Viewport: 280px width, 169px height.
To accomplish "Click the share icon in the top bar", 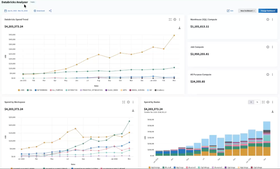I will pyautogui.click(x=50, y=11).
